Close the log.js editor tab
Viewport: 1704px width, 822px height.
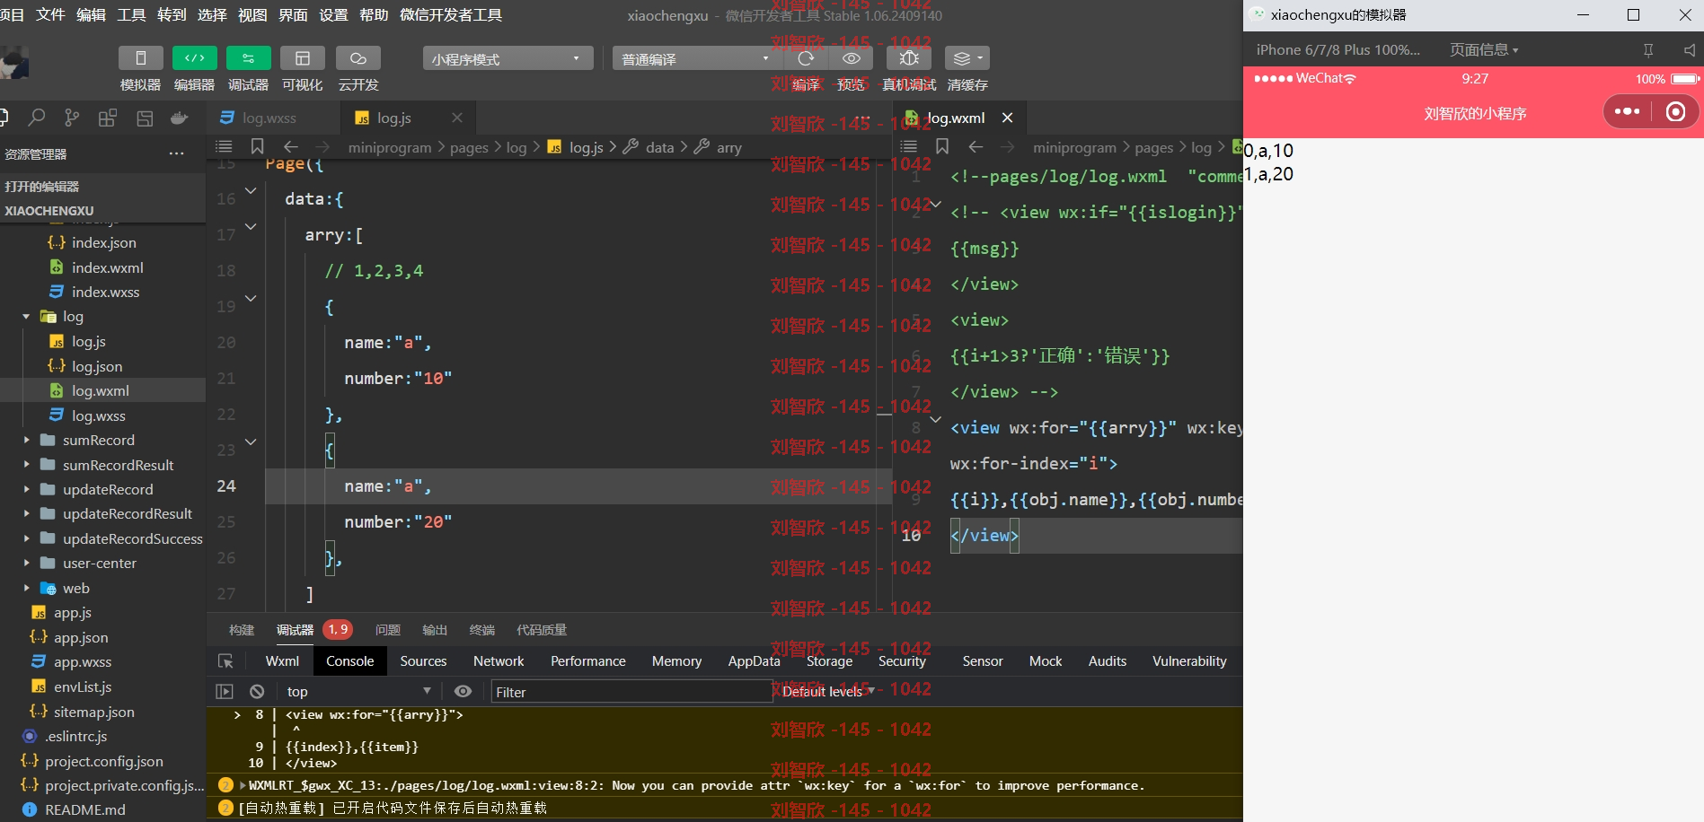pyautogui.click(x=457, y=118)
